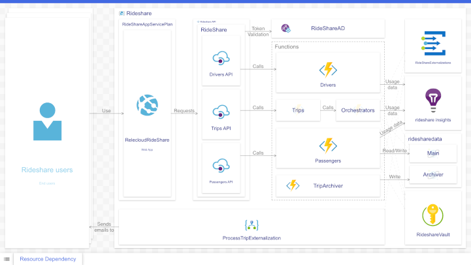Select the rideshare insights lightbulb icon
The width and height of the screenshot is (471, 265).
coord(433,101)
